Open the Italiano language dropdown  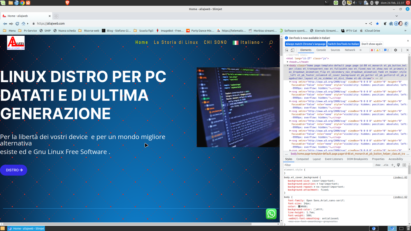point(248,42)
